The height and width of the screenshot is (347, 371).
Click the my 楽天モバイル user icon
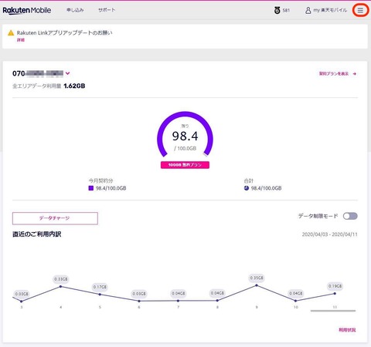(x=308, y=10)
